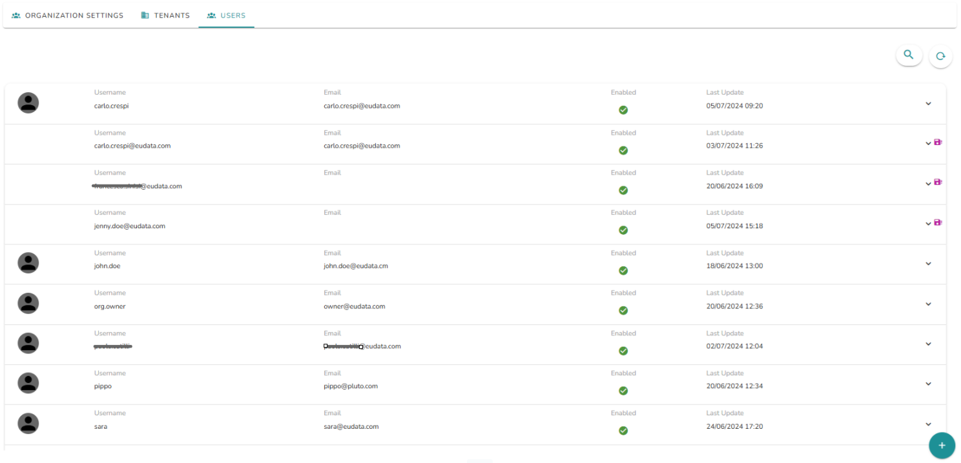Select the Users tab

[x=227, y=15]
